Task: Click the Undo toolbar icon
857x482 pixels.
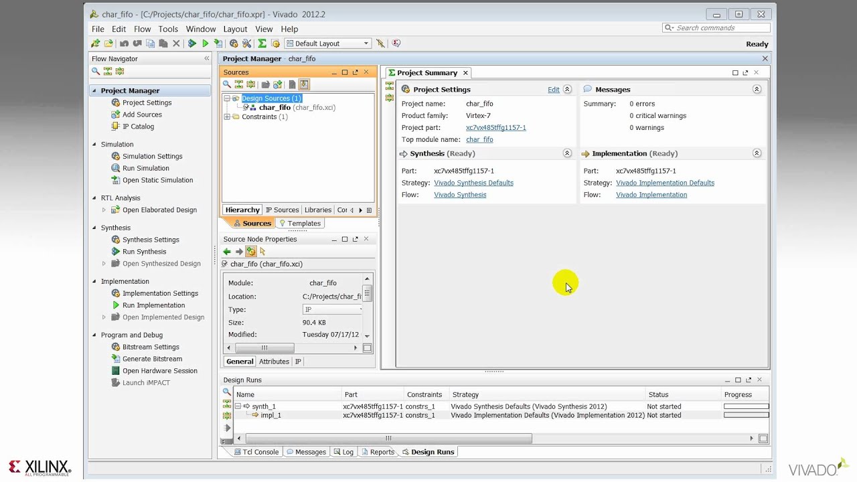Action: point(124,44)
